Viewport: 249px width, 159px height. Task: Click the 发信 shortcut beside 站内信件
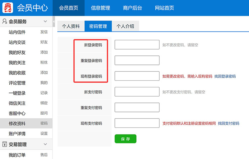pos(44,32)
